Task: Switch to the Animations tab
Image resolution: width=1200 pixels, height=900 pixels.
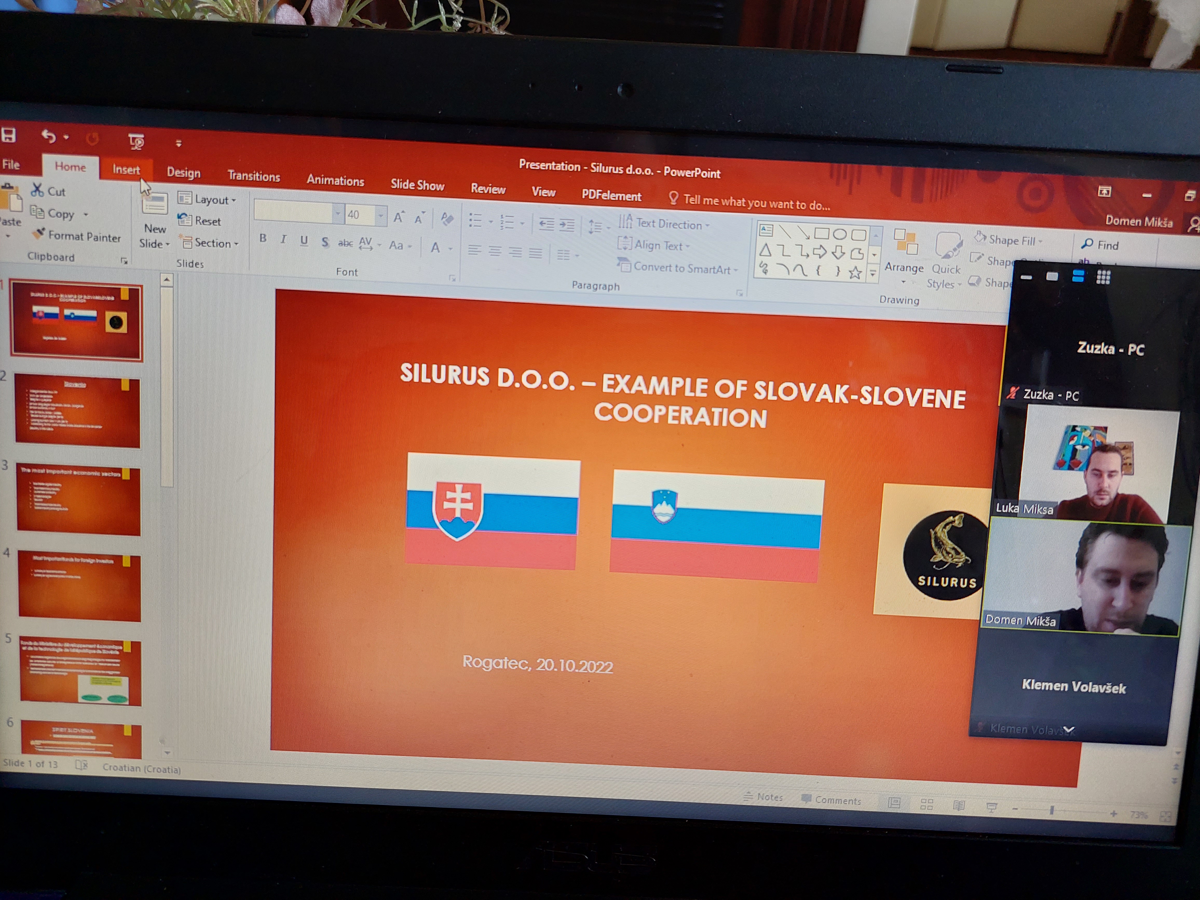Action: point(335,180)
